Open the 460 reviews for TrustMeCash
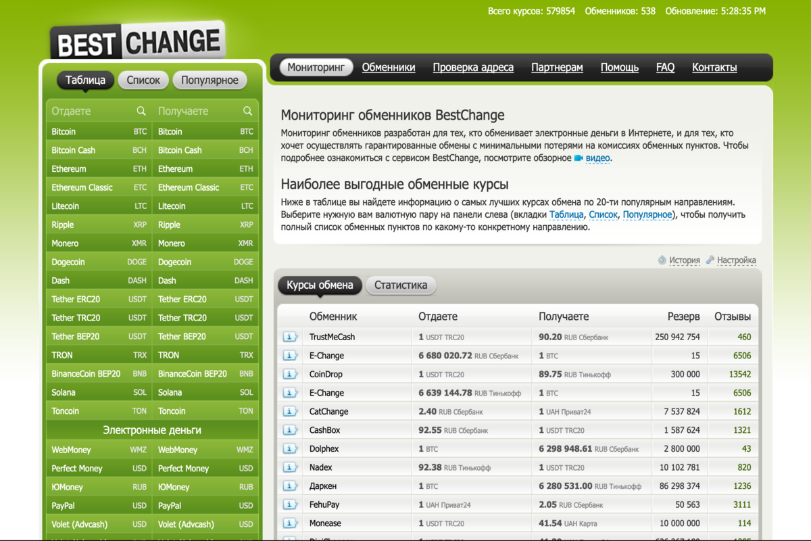The image size is (811, 541). pyautogui.click(x=744, y=337)
